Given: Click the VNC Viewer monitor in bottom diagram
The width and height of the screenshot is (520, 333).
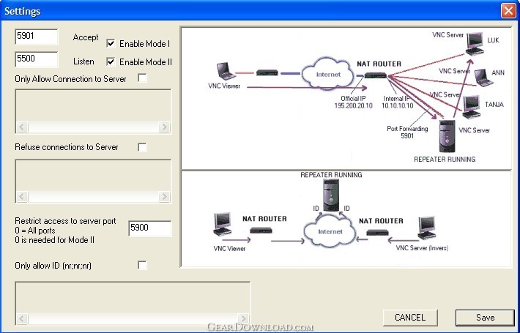Looking at the screenshot, I should [223, 224].
